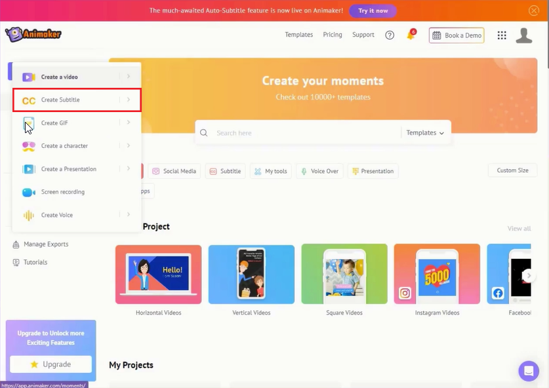Click the View all link
The height and width of the screenshot is (388, 549).
[519, 229]
